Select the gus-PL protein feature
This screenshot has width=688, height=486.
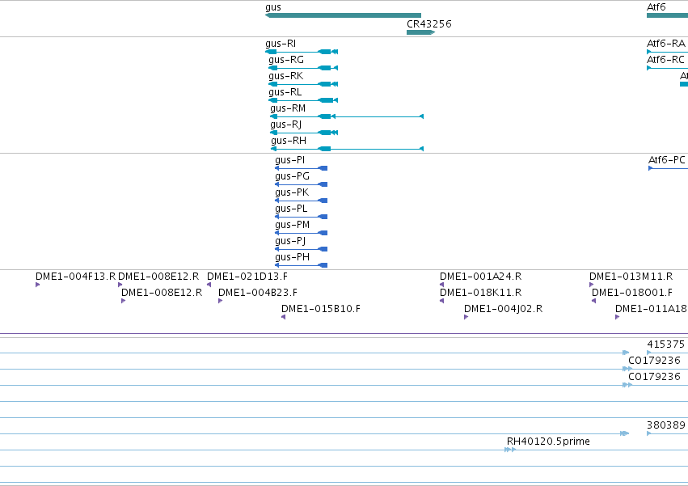pyautogui.click(x=301, y=217)
